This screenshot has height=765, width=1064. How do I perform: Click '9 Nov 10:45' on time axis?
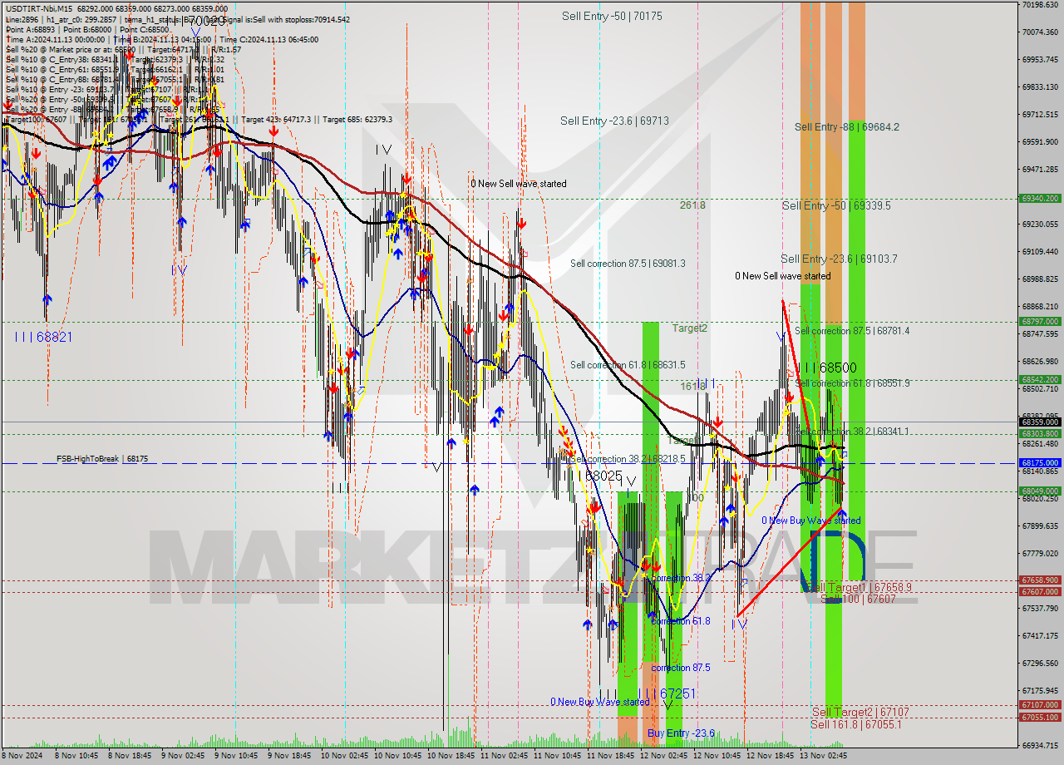click(237, 757)
